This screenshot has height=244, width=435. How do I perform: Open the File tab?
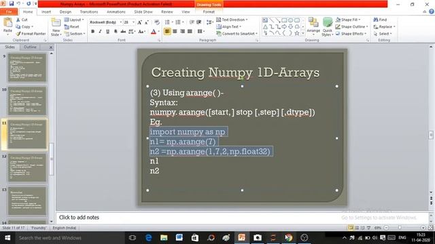pos(9,12)
